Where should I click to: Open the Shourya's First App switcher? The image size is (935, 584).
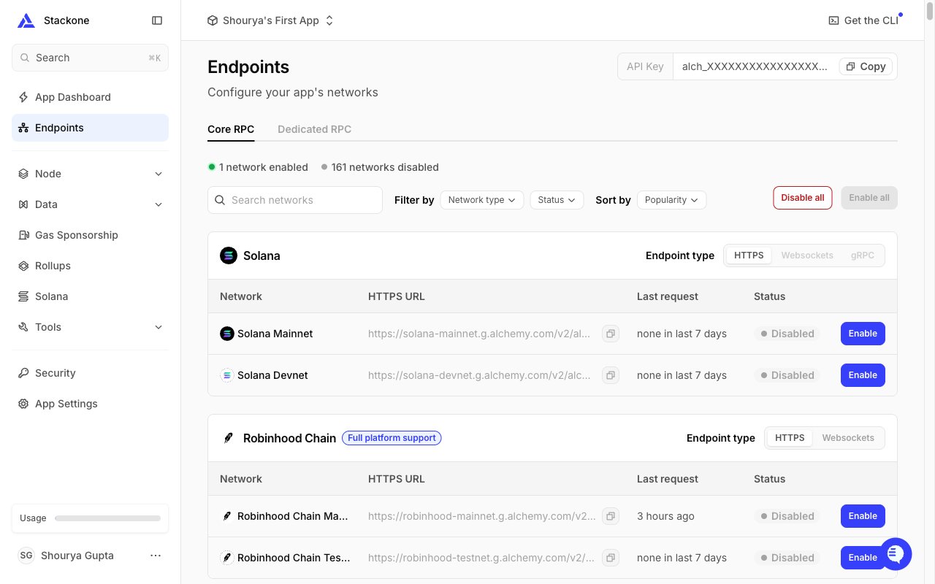click(270, 20)
